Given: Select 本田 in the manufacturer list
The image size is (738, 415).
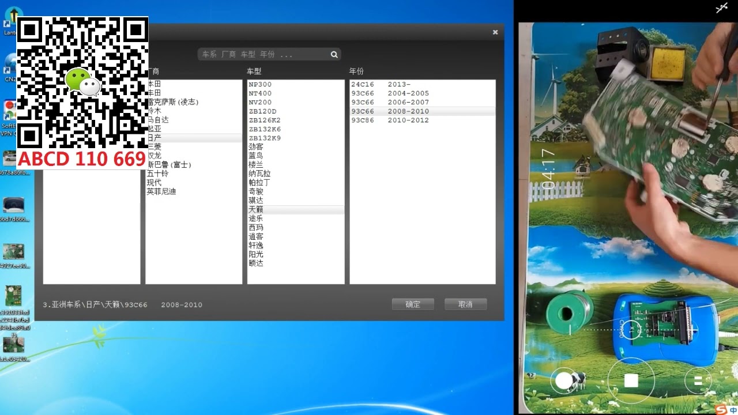Looking at the screenshot, I should [194, 84].
